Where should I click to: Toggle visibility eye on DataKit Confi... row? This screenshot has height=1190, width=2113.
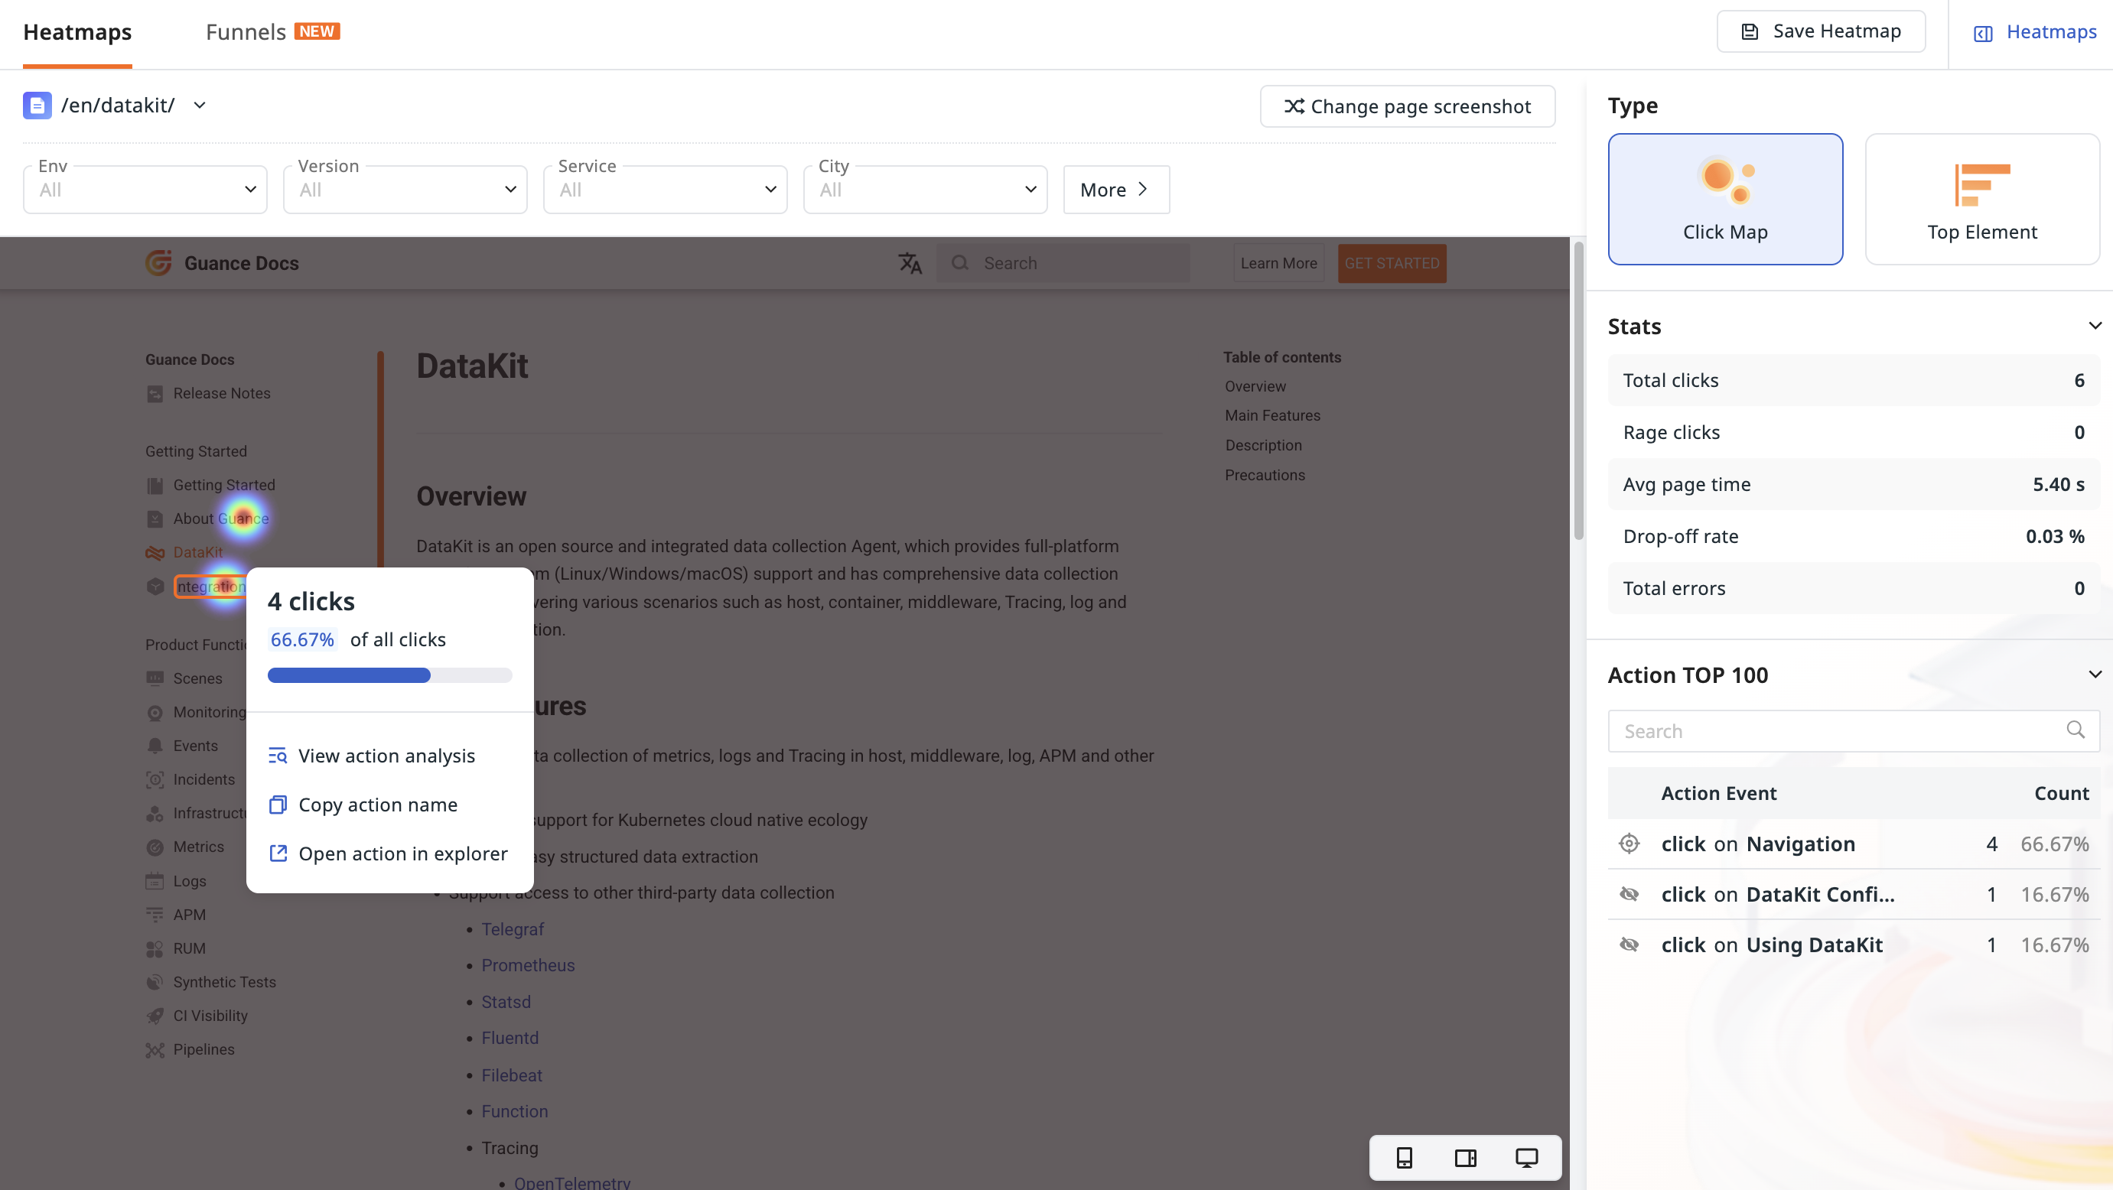(x=1629, y=893)
